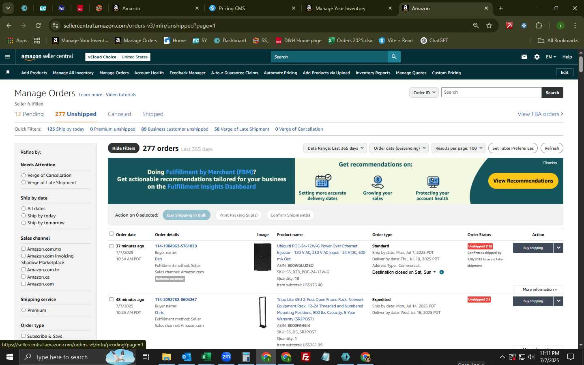This screenshot has height=365, width=584.
Task: Check the Amazon.ca sales channel box
Action: 24,277
